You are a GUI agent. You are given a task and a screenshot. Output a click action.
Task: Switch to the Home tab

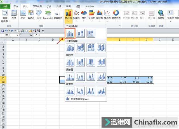coord(16,6)
